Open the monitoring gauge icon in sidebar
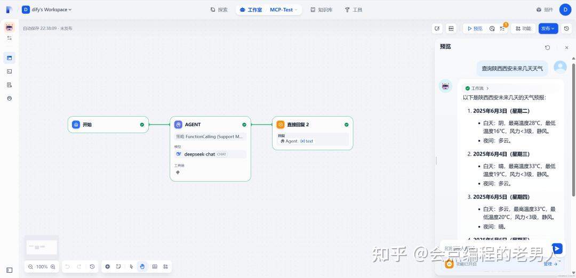The image size is (576, 278). point(10,99)
